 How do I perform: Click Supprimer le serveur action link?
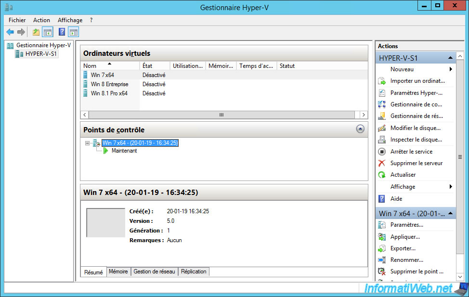pos(417,163)
